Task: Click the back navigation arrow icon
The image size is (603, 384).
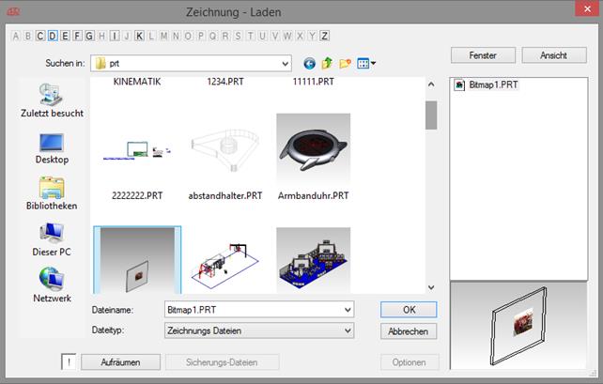Action: click(310, 64)
